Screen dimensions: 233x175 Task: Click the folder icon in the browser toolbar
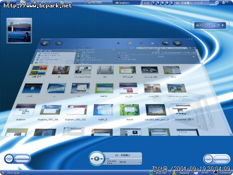click(x=130, y=43)
